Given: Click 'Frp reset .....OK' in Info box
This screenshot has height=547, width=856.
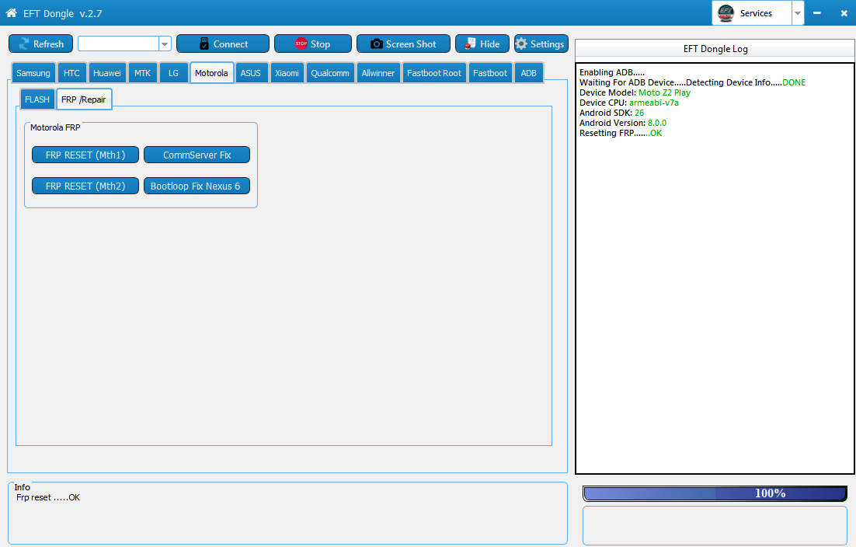Looking at the screenshot, I should pyautogui.click(x=48, y=498).
